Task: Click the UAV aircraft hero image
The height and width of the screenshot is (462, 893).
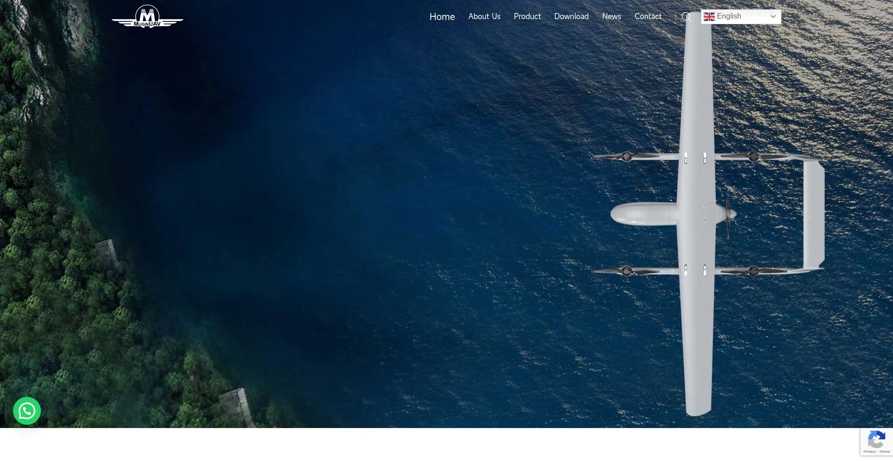Action: [708, 215]
